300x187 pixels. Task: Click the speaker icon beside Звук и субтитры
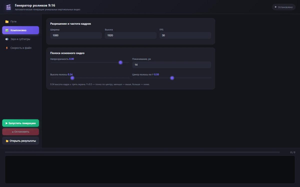[x=7, y=39]
